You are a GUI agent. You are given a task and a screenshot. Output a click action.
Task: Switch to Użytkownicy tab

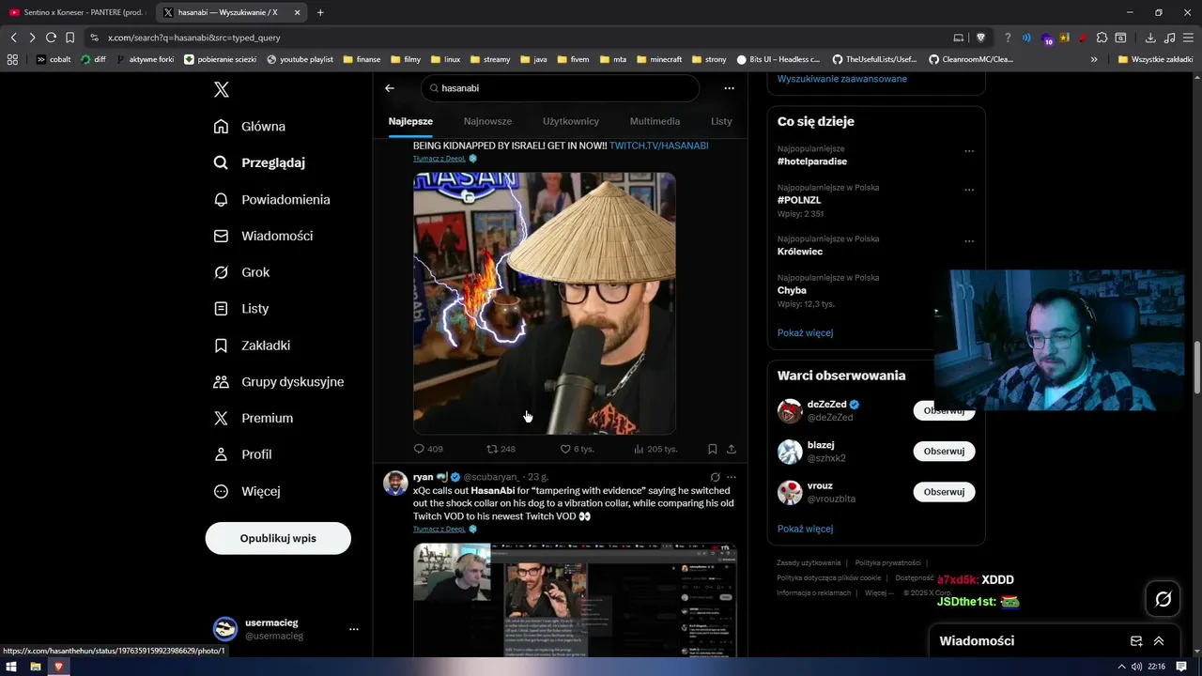click(571, 121)
